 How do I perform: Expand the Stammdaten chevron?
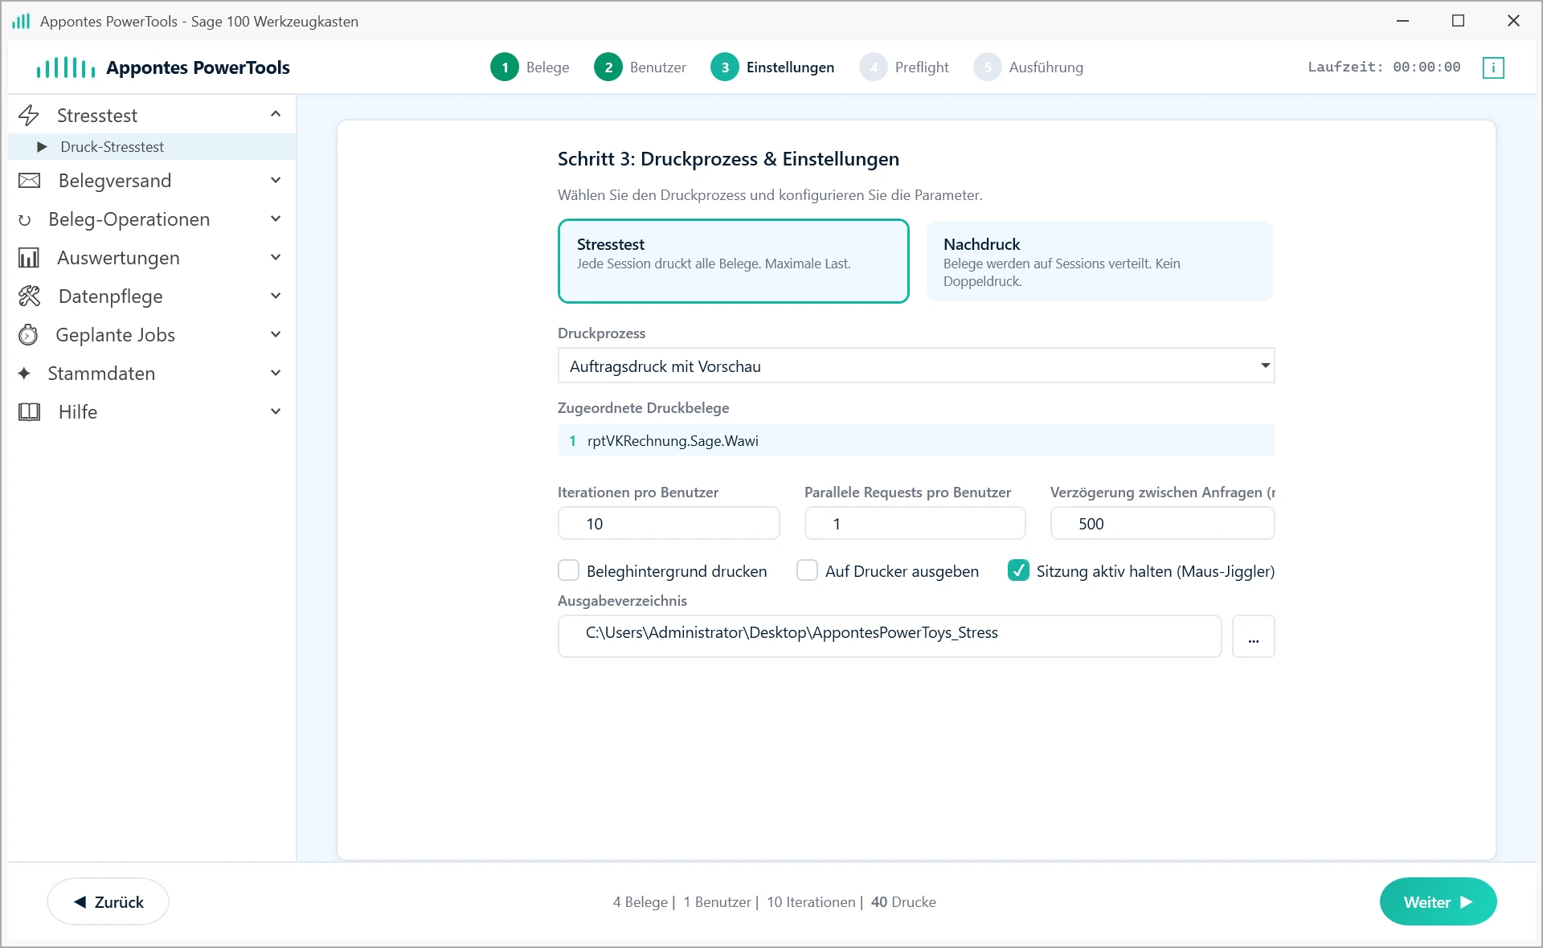pos(276,373)
